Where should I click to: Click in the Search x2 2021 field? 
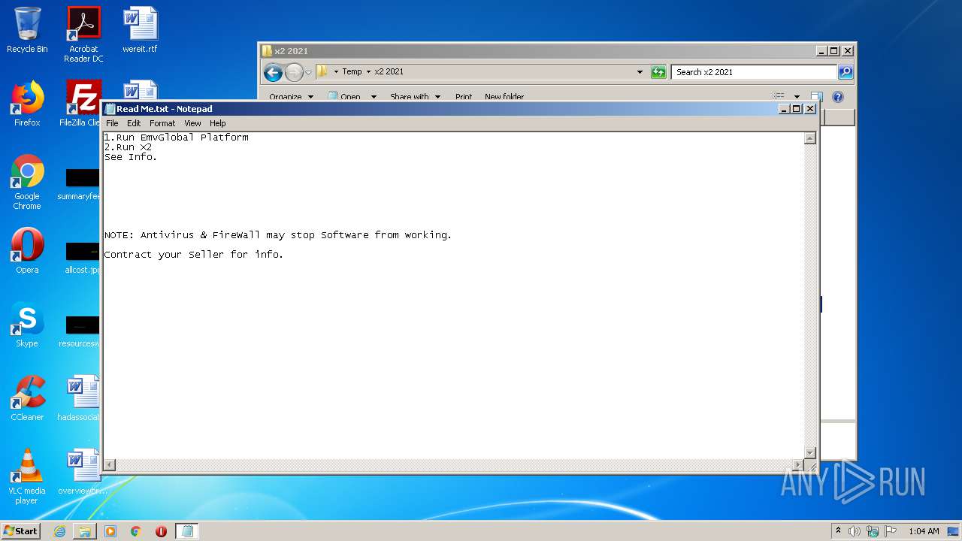753,72
